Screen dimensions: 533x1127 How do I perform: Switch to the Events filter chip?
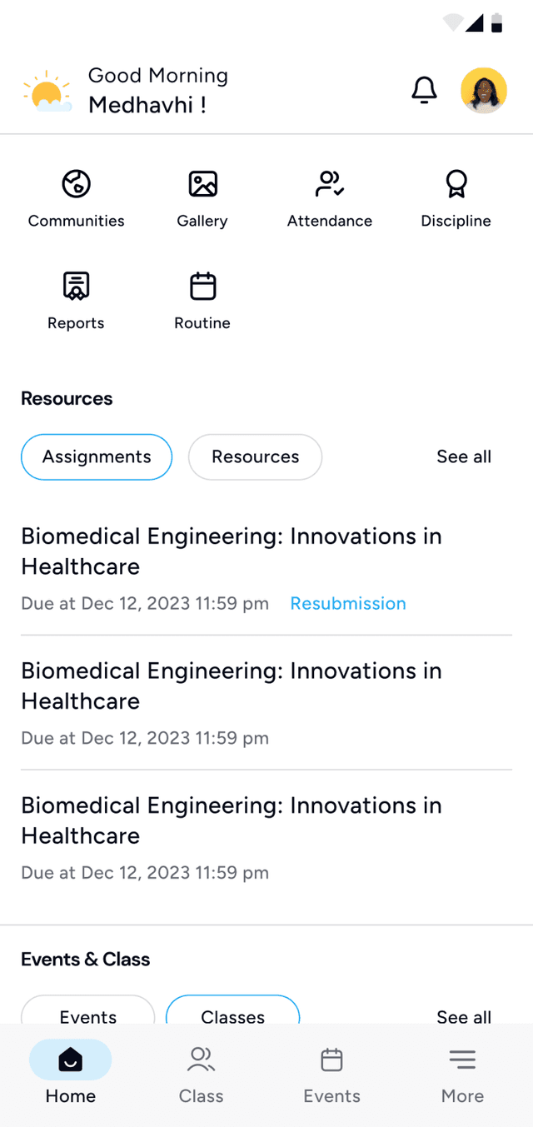(88, 1013)
